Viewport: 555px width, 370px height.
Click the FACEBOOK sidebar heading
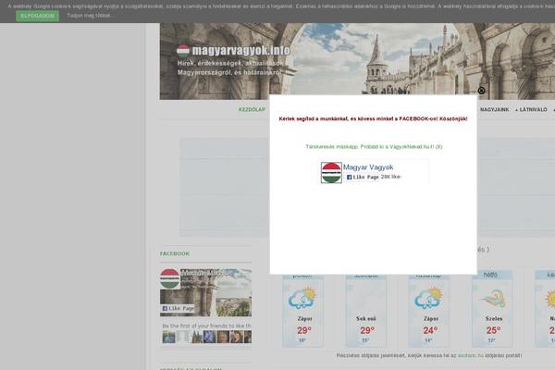click(x=175, y=253)
